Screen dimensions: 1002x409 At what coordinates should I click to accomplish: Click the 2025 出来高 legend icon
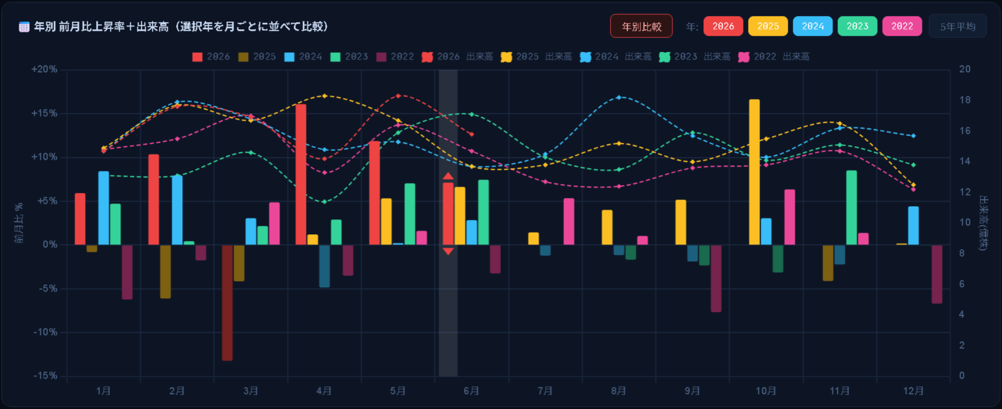click(506, 57)
